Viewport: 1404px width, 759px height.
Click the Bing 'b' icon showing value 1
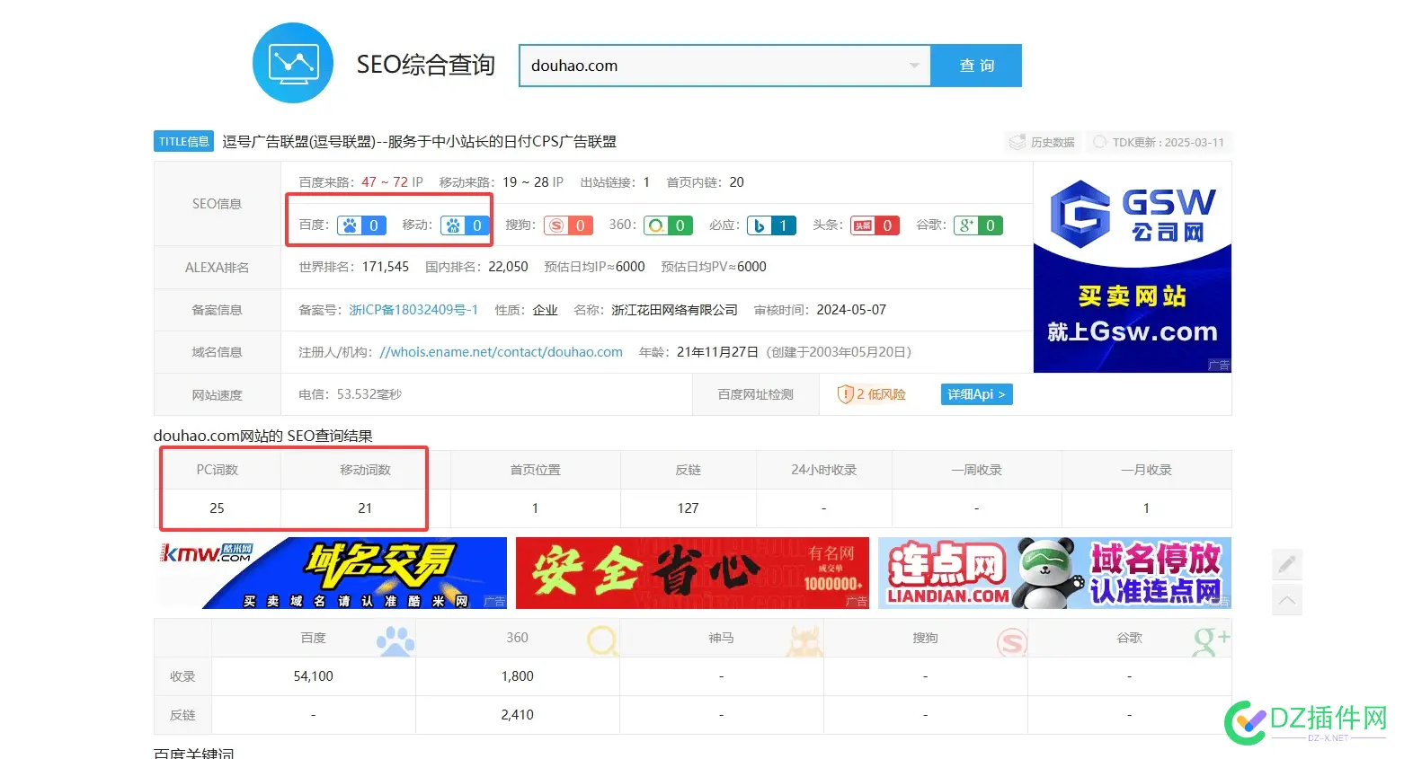tap(758, 225)
